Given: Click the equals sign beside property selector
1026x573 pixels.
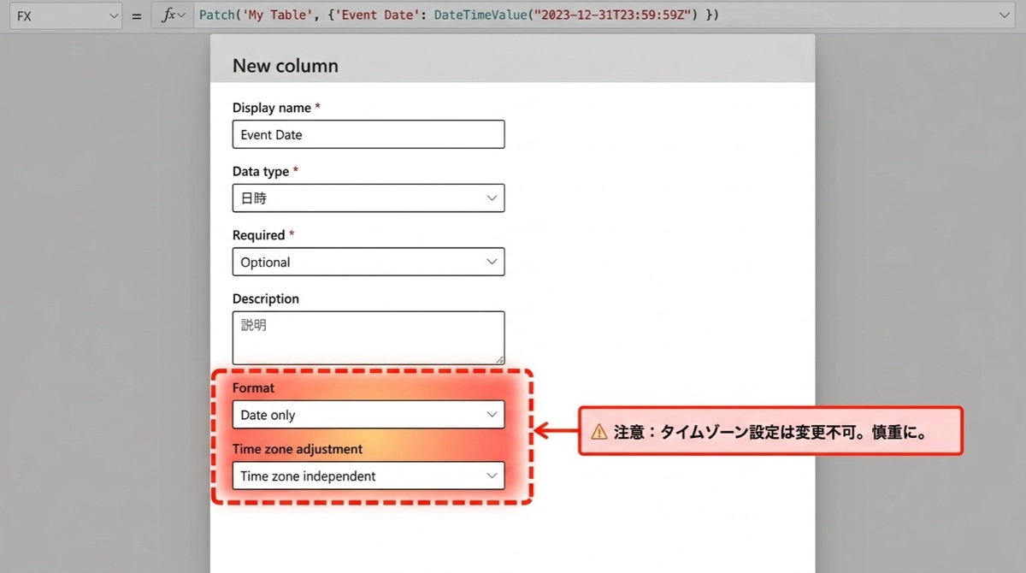Looking at the screenshot, I should [137, 16].
